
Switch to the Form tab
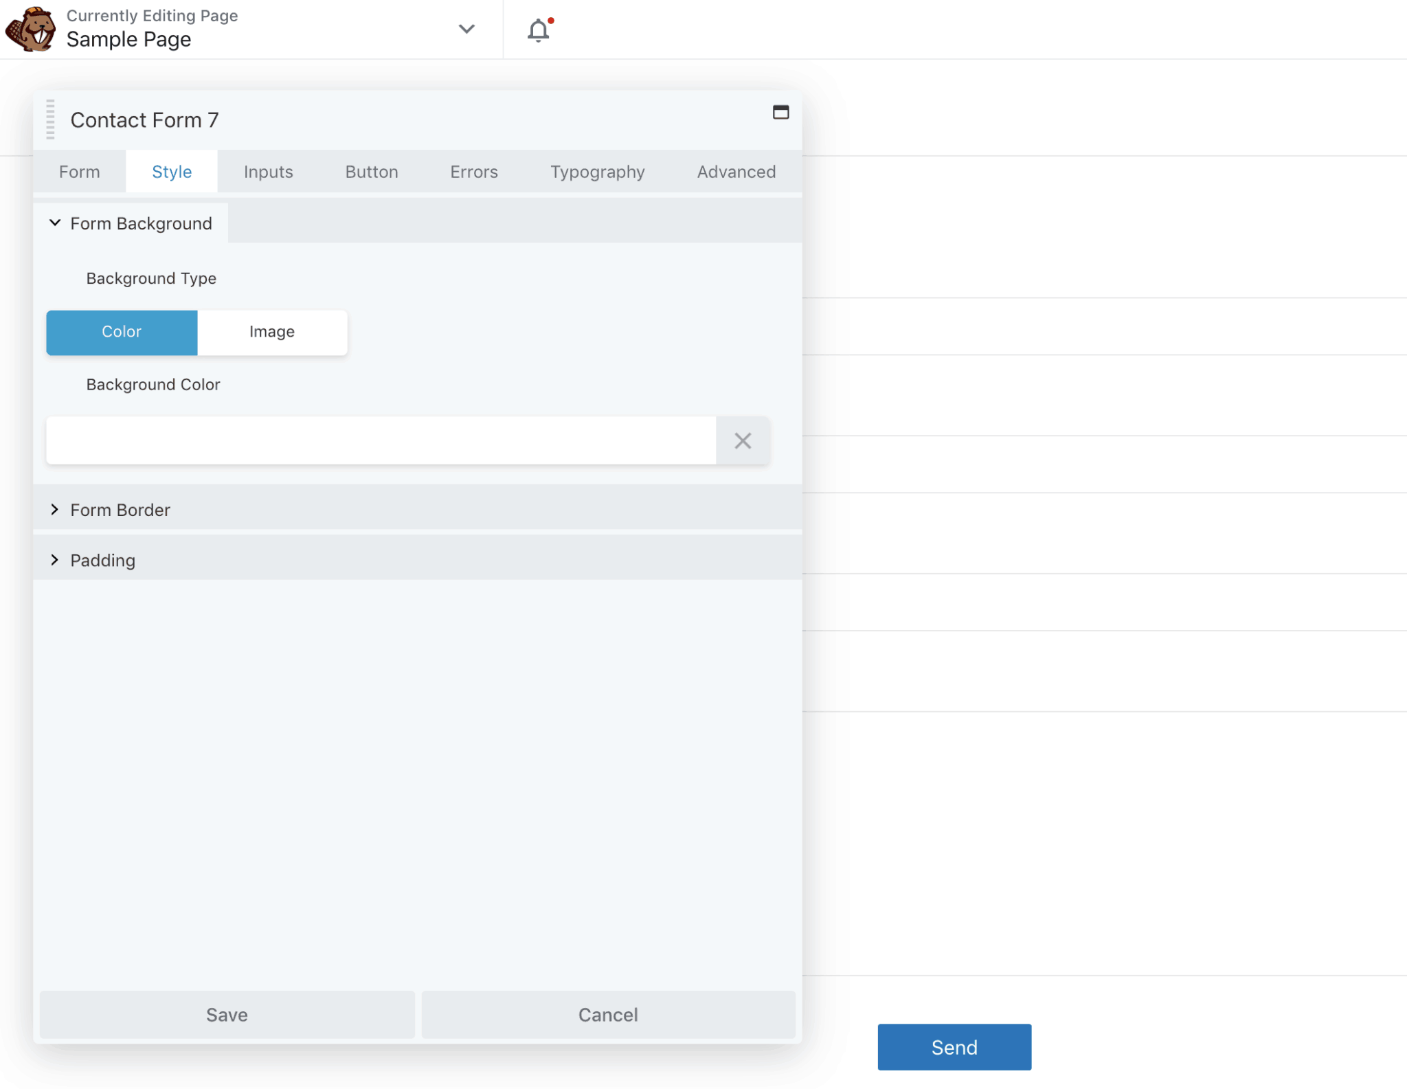(79, 172)
